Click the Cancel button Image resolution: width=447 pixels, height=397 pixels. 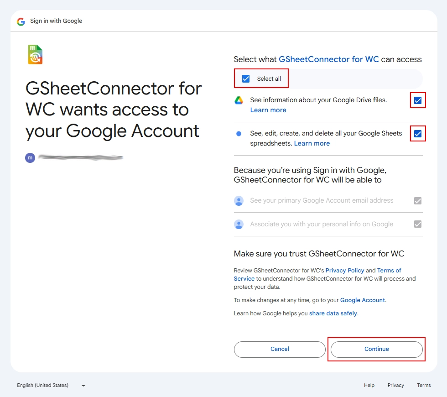[280, 349]
